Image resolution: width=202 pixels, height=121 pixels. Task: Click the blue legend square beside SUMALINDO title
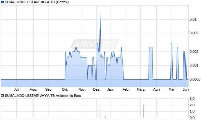pyautogui.click(x=2, y=2)
